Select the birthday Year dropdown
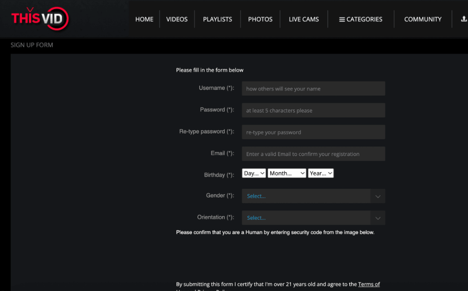This screenshot has height=291, width=468. [321, 173]
